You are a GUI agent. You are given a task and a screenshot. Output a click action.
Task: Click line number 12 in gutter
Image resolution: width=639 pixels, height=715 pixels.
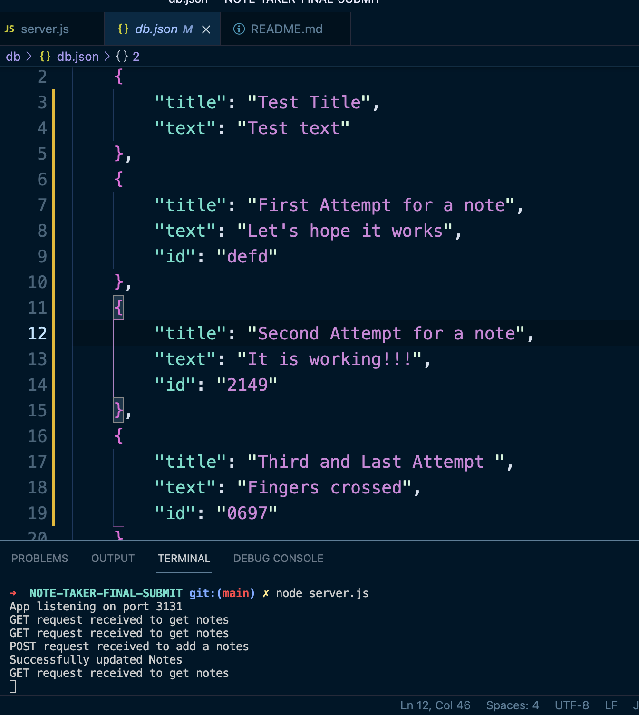tap(37, 333)
